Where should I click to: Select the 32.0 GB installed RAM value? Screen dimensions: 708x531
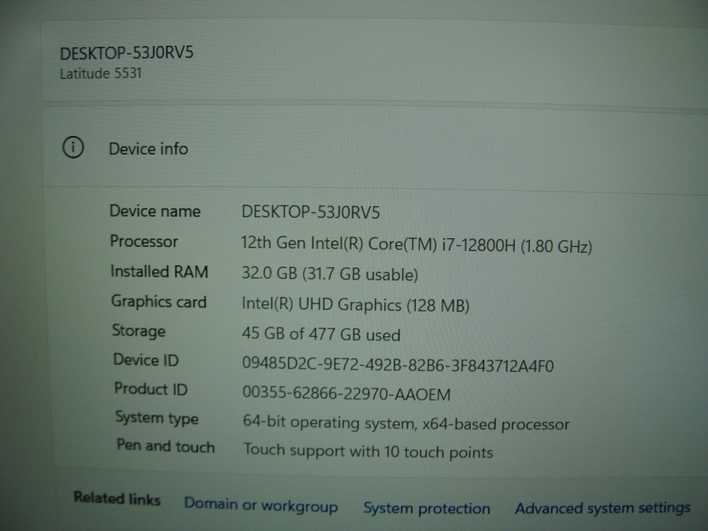pyautogui.click(x=330, y=274)
